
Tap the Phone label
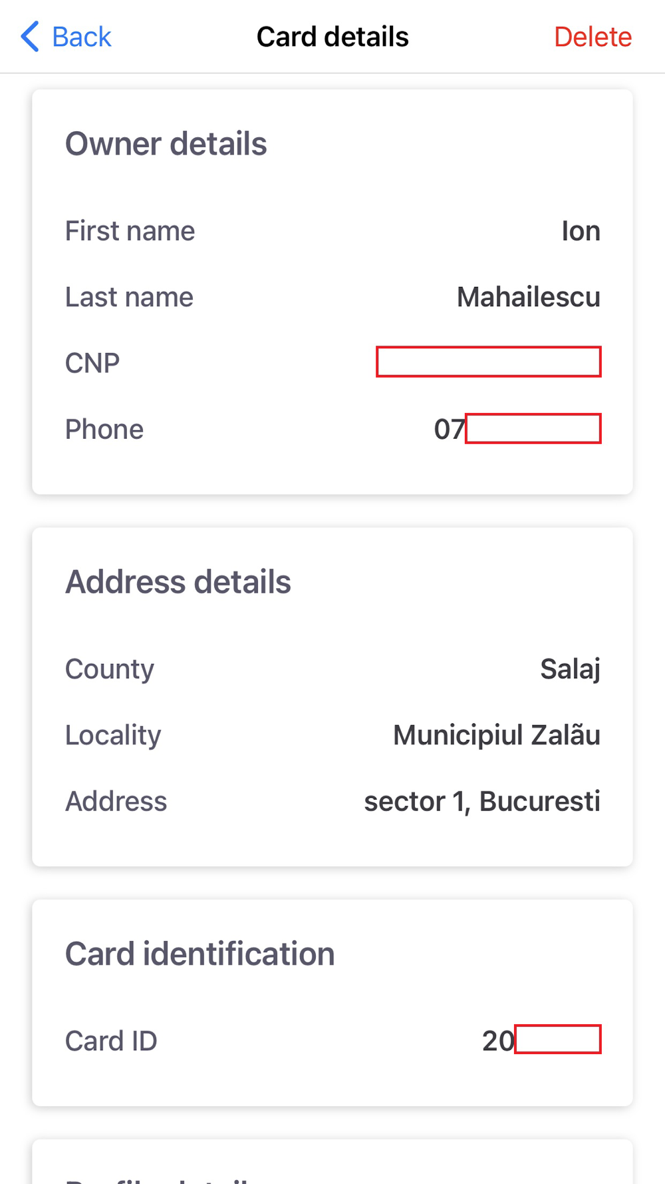tap(104, 430)
